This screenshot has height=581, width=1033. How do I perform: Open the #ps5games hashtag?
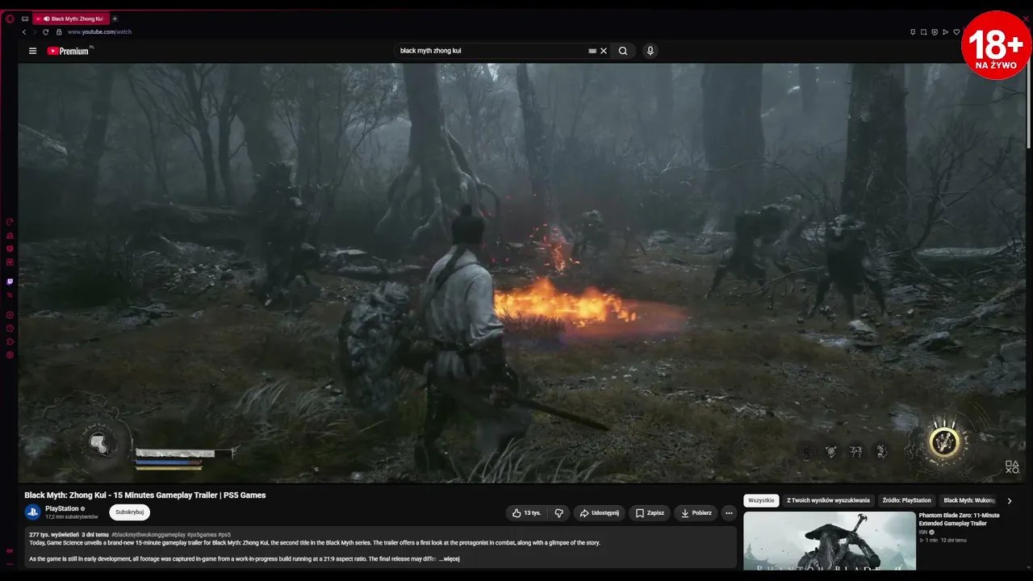[x=201, y=535]
